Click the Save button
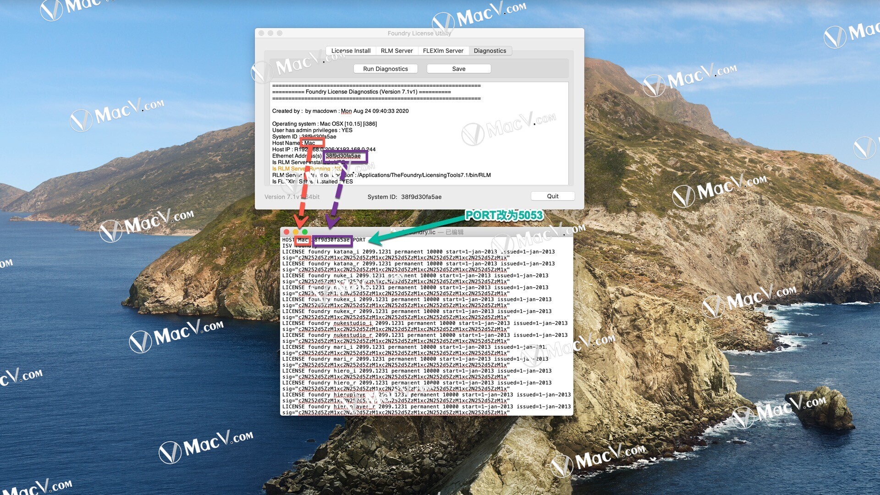 (x=459, y=69)
